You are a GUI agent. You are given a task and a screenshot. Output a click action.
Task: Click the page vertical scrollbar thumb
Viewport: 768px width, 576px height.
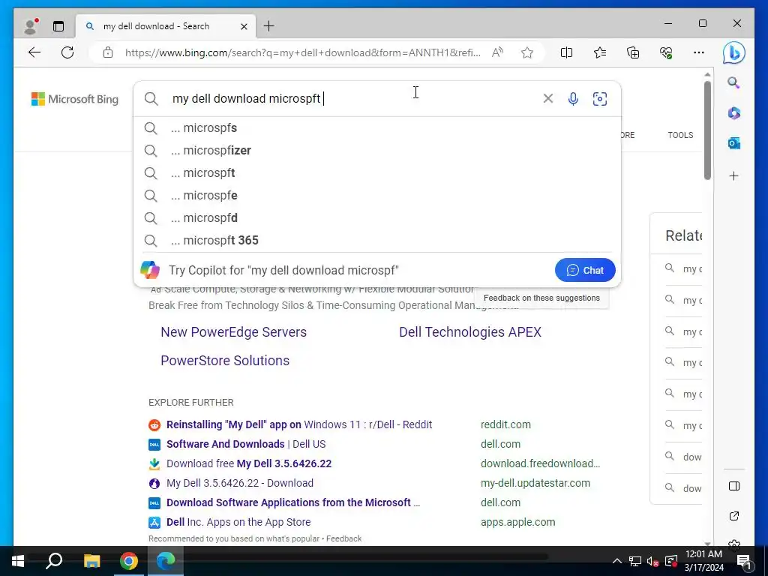(707, 130)
